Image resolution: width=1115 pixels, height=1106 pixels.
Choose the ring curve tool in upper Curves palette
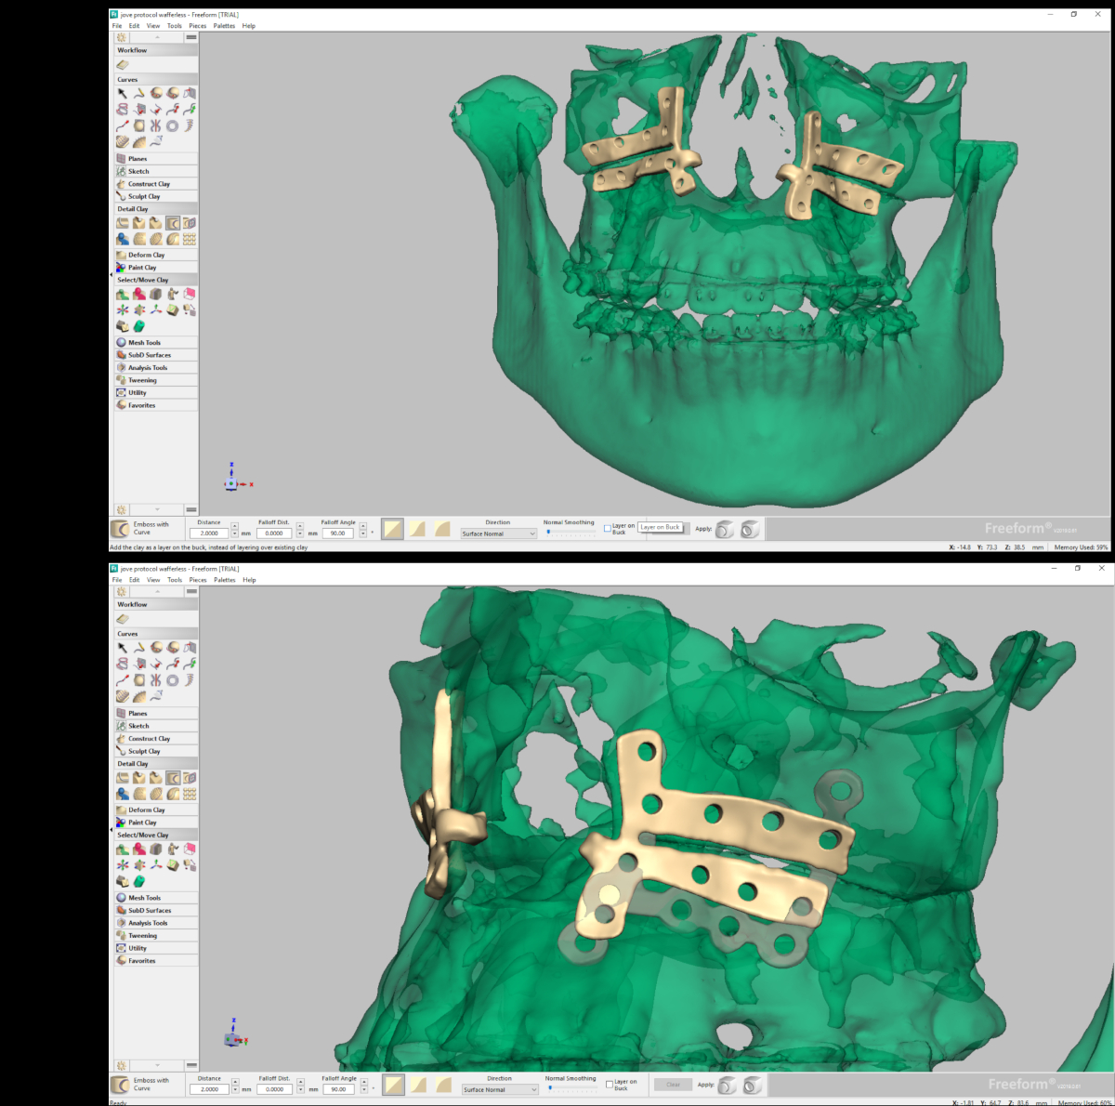coord(173,125)
